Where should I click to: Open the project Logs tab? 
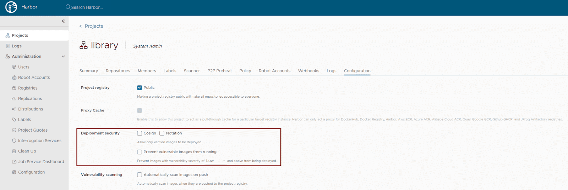[x=332, y=71]
